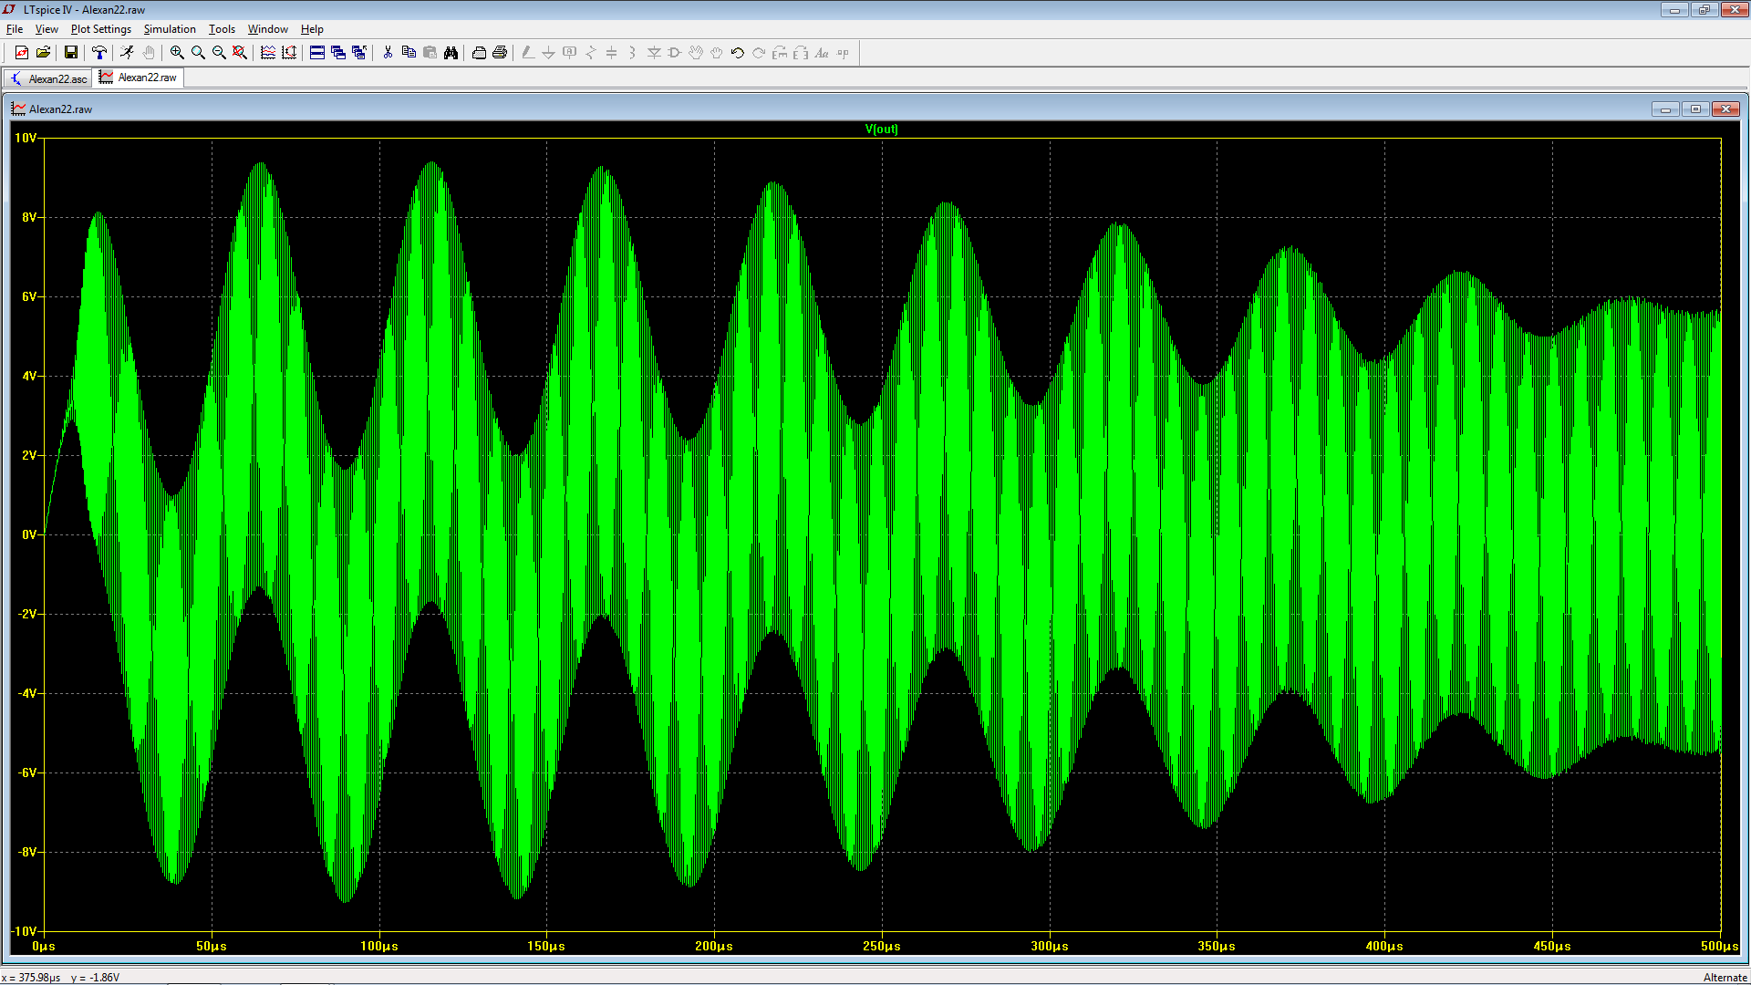The height and width of the screenshot is (985, 1751).
Task: Open the Control Panel hammer icon
Action: tap(99, 53)
